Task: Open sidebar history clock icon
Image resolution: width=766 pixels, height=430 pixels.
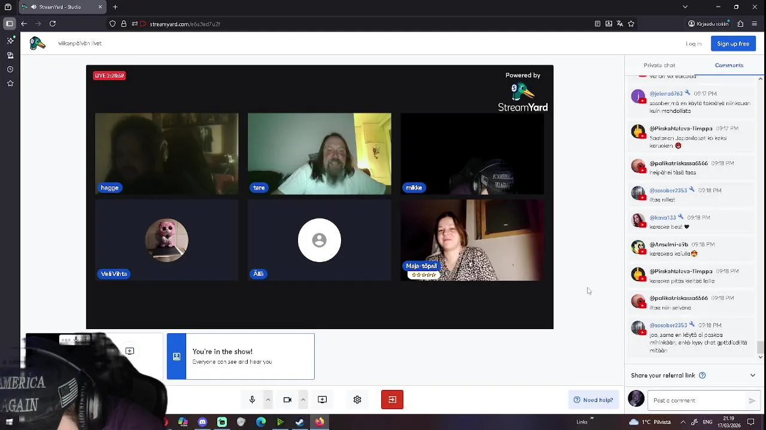Action: tap(10, 69)
